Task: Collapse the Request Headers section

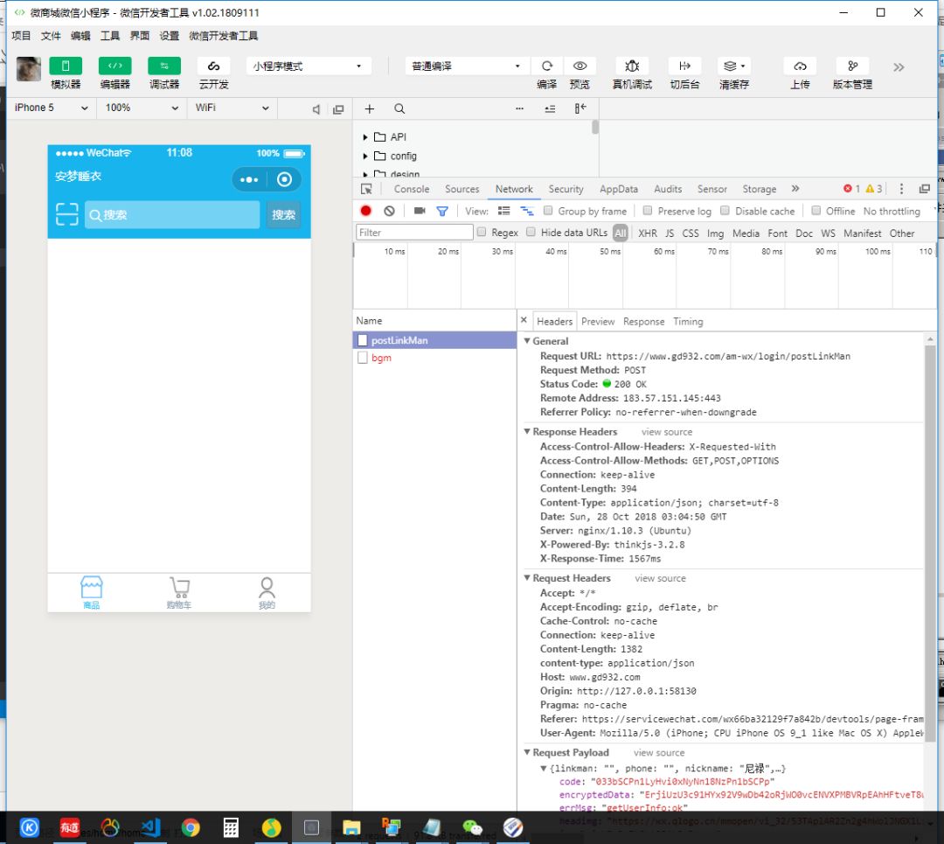Action: pyautogui.click(x=527, y=578)
